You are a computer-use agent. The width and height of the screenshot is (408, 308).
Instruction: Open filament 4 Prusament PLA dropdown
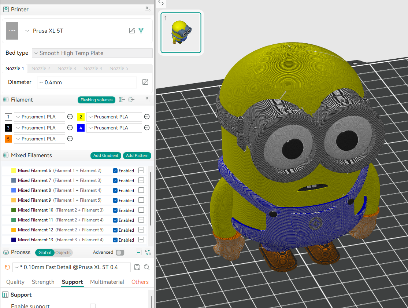point(114,128)
